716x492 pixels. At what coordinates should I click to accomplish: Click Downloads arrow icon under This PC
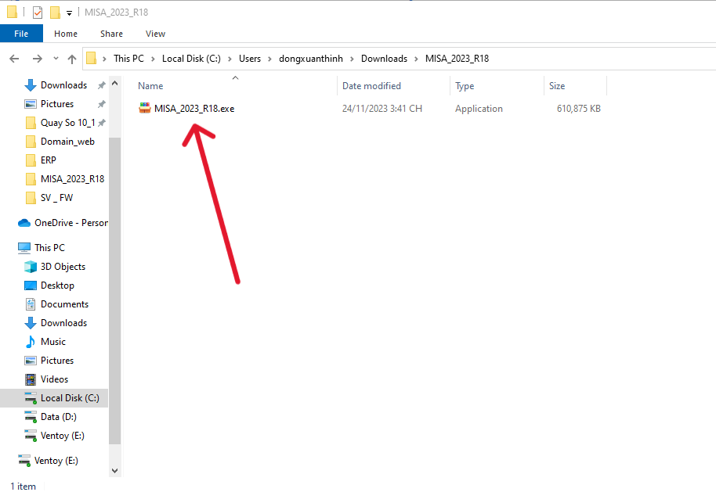pos(30,323)
